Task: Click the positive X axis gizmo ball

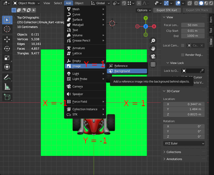Action: pyautogui.click(x=154, y=26)
